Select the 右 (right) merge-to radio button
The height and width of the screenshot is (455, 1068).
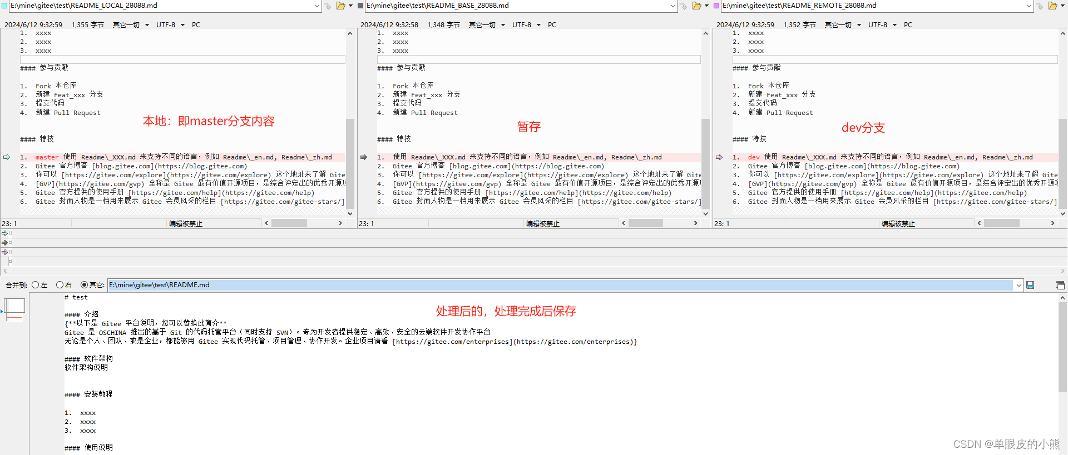click(60, 285)
